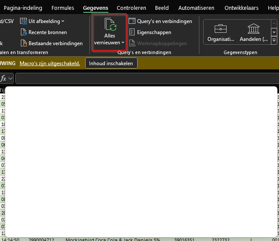The width and height of the screenshot is (279, 241).
Task: Click the fx insert function icon
Action: (x=3, y=78)
